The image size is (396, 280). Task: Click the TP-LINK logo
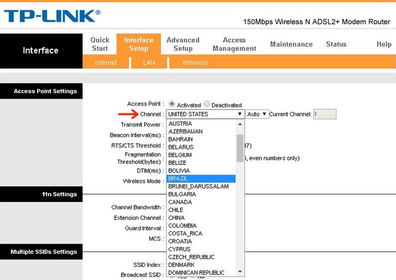[x=52, y=16]
